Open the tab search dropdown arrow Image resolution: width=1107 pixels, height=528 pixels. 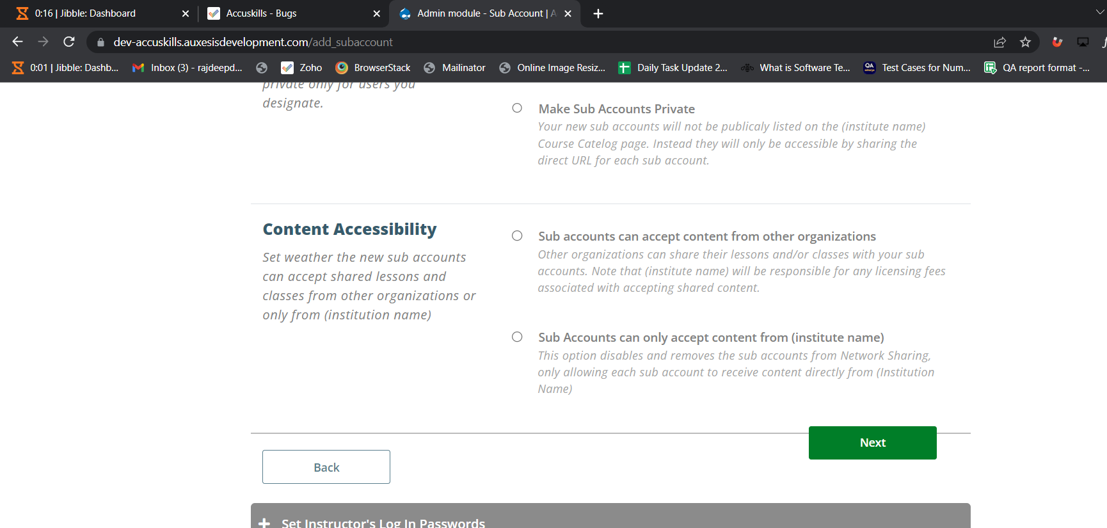1099,12
